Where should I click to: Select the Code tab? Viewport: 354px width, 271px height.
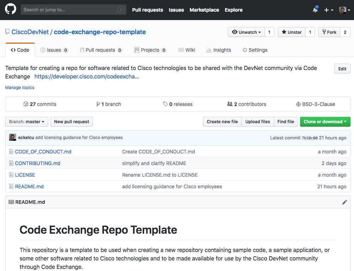[x=20, y=50]
